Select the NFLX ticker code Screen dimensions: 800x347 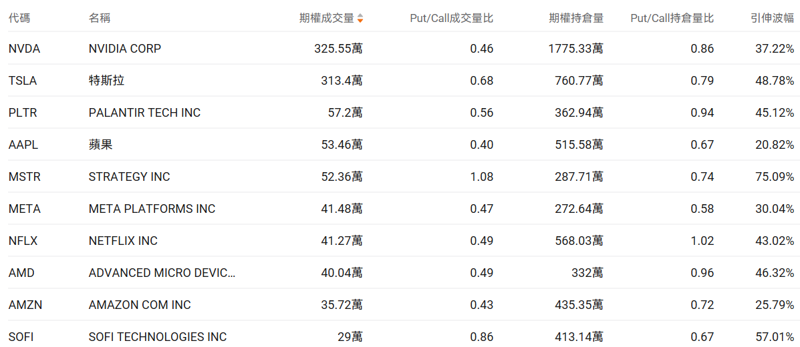23,241
